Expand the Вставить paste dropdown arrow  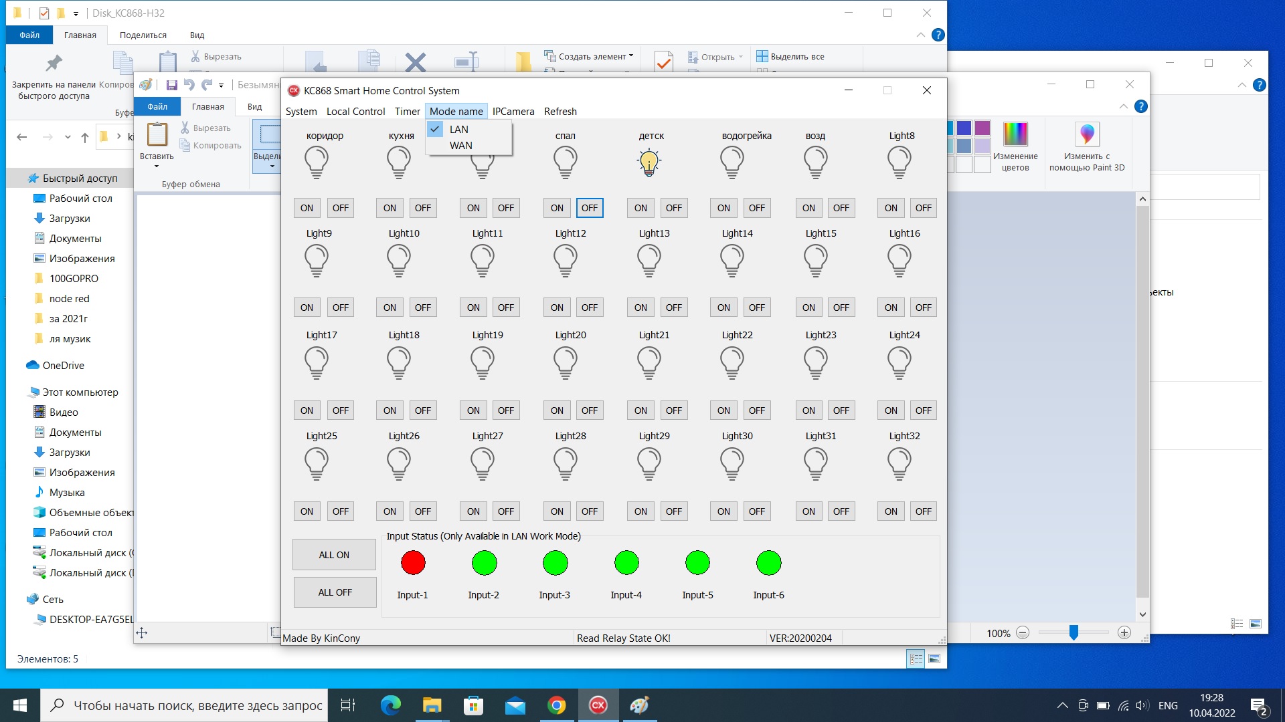pos(157,166)
